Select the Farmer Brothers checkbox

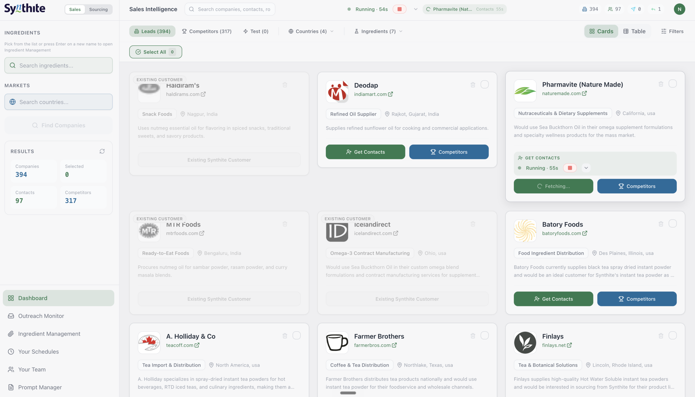pos(485,335)
